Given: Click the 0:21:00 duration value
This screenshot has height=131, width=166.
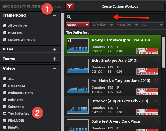Looking at the screenshot, I should tap(97, 72).
